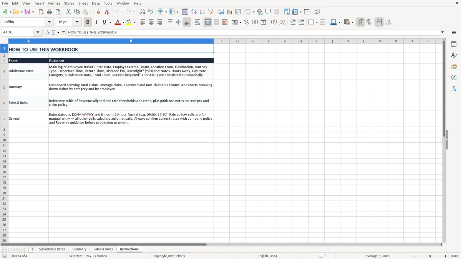Click the Print icon

pos(50,12)
